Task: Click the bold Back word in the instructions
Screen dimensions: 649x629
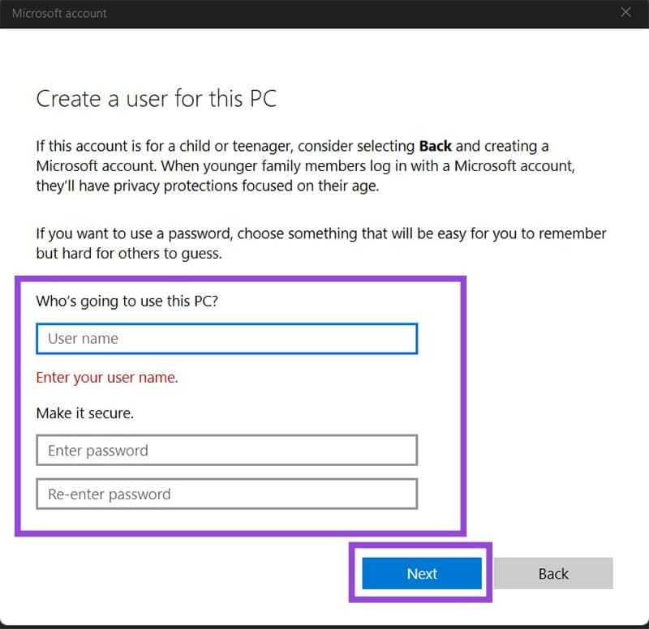Action: coord(435,146)
